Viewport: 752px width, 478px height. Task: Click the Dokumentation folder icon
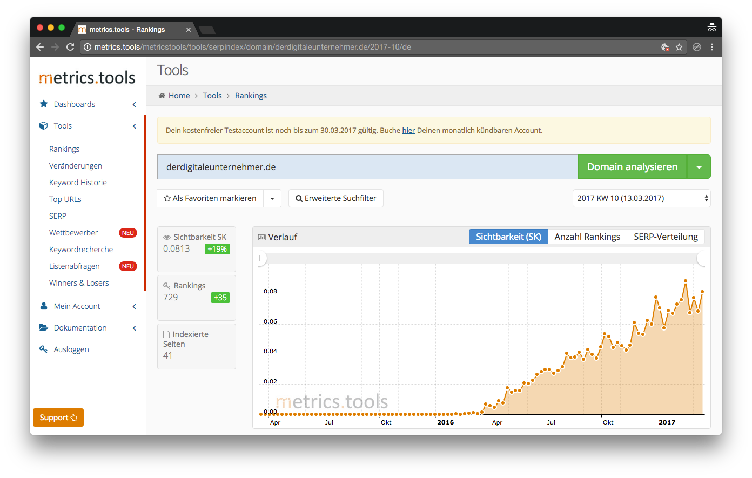pyautogui.click(x=44, y=328)
